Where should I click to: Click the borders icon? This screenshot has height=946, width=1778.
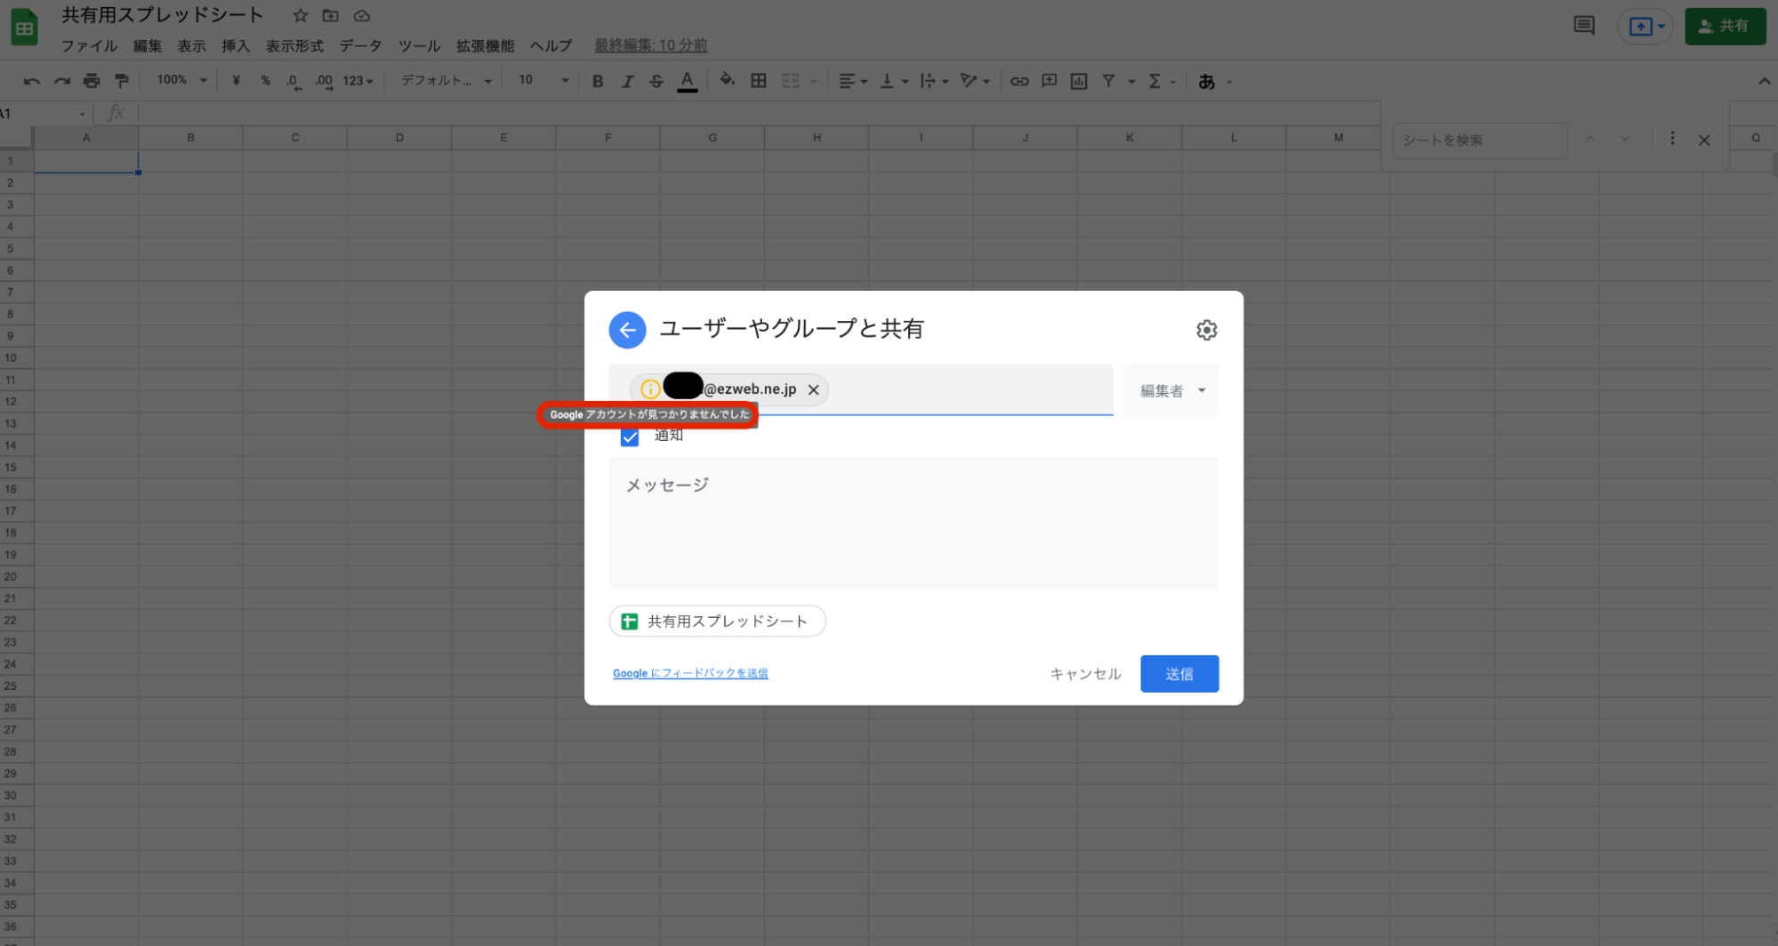click(x=758, y=81)
